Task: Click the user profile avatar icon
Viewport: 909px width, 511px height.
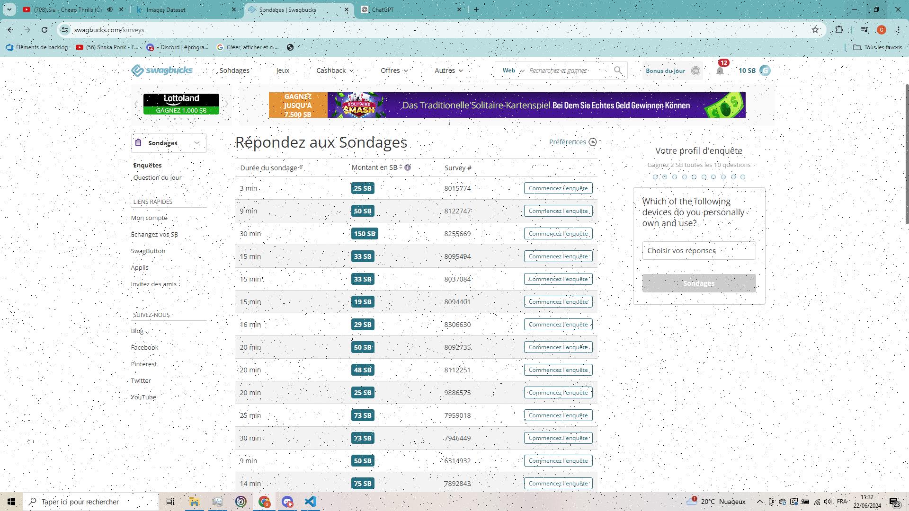Action: (x=765, y=70)
